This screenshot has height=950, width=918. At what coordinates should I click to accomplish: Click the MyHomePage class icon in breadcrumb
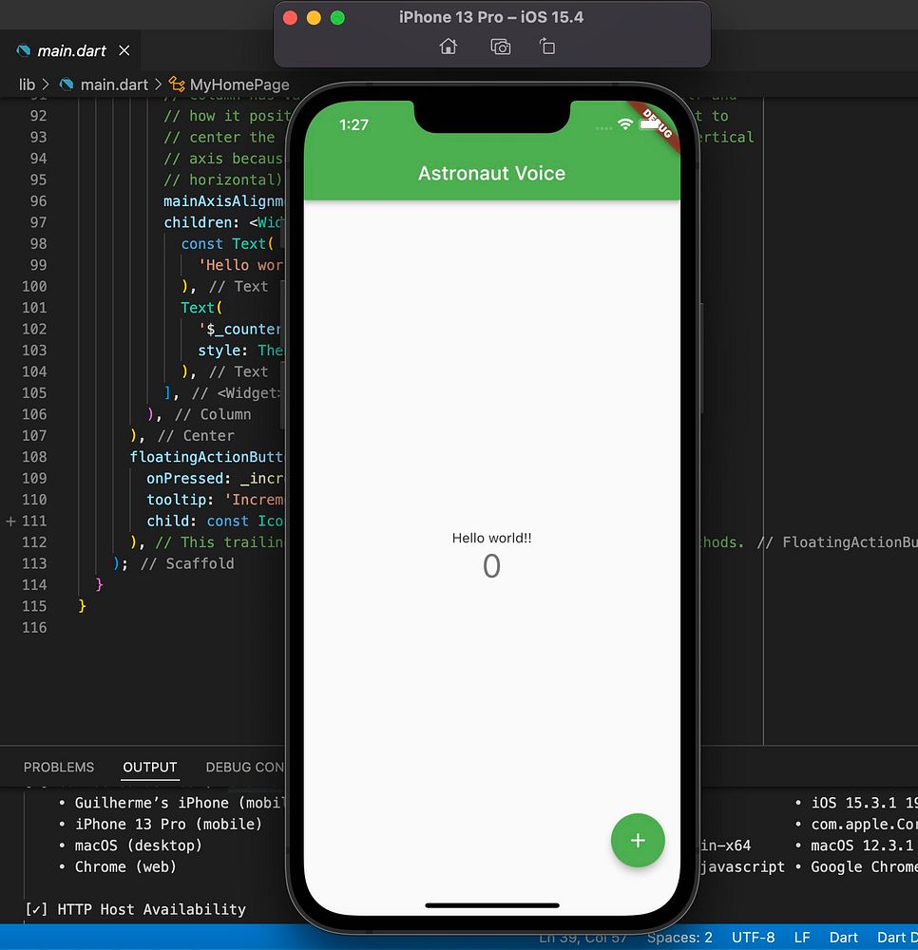click(177, 85)
